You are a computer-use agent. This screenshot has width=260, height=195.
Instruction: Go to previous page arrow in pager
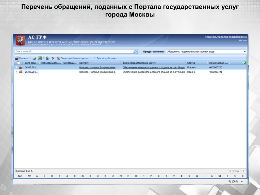(x=233, y=171)
